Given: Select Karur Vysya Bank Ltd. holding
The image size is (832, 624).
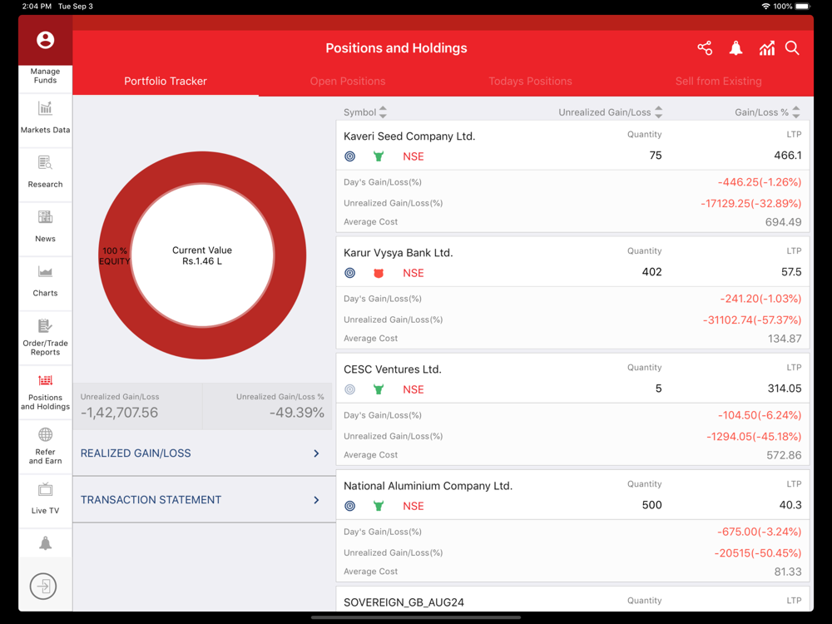Looking at the screenshot, I should [x=398, y=253].
